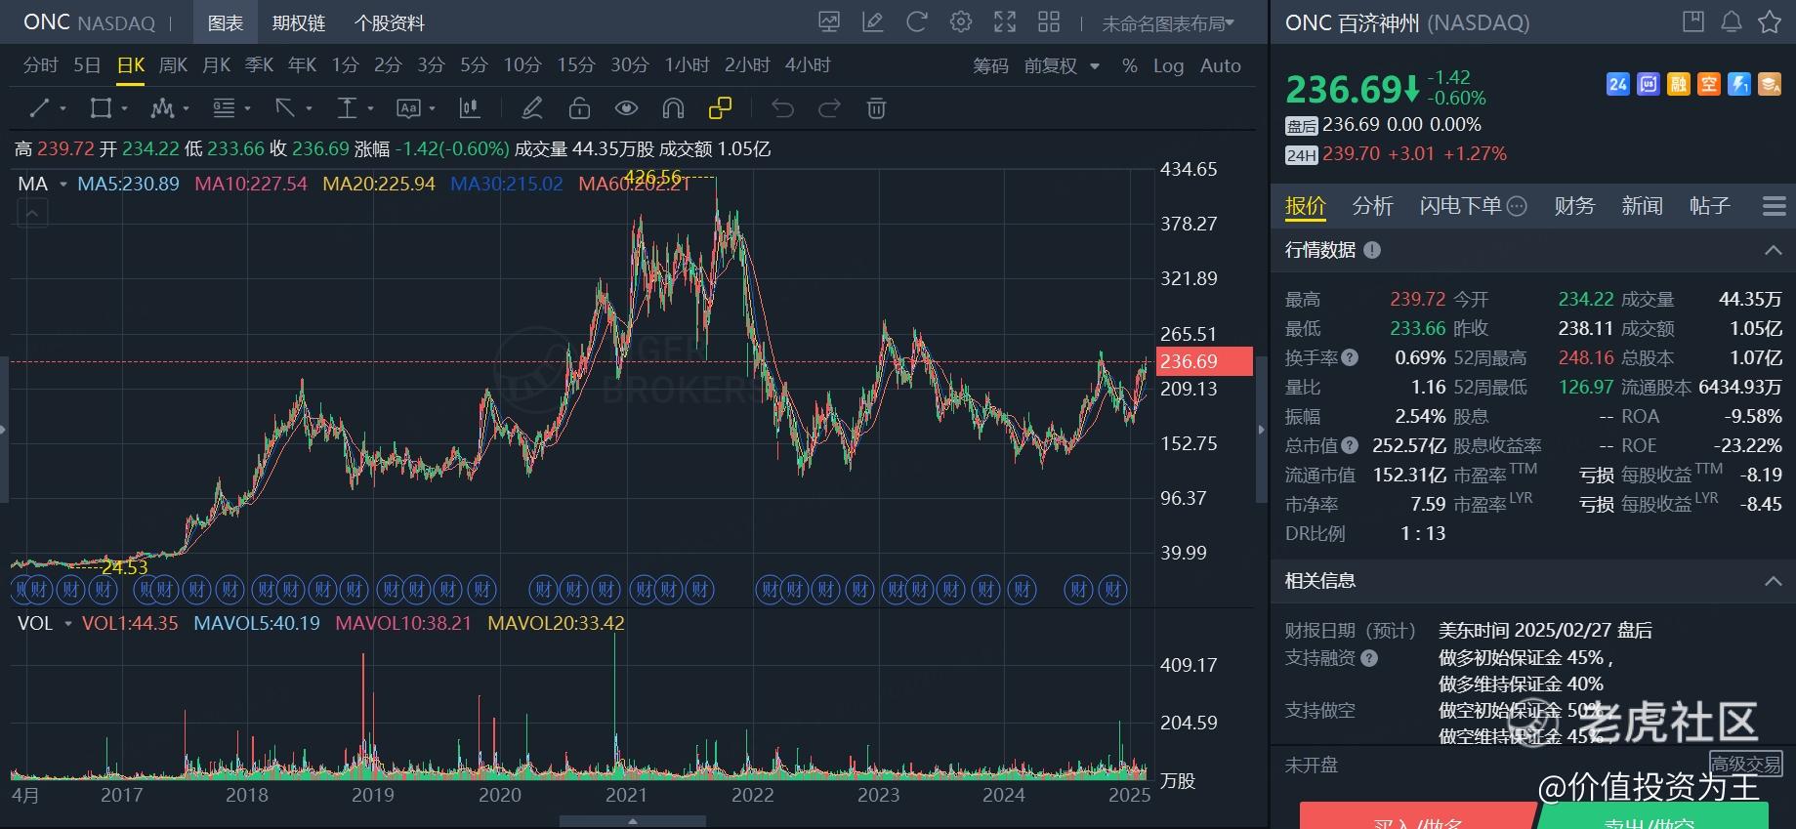This screenshot has height=829, width=1796.
Task: Click the undo arrow
Action: [782, 108]
